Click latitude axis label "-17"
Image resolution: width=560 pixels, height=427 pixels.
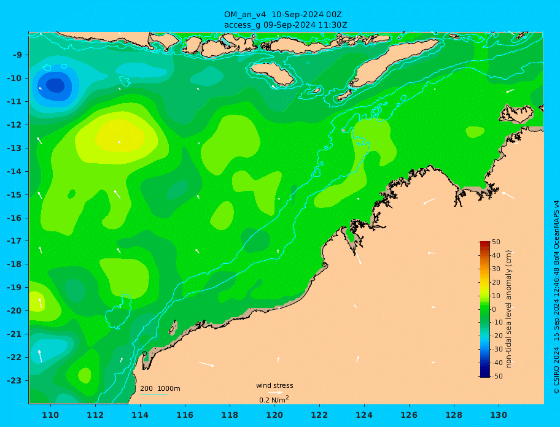(14, 241)
